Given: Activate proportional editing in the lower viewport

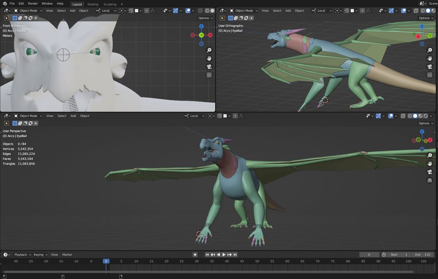Looking at the screenshot, I should (235, 116).
